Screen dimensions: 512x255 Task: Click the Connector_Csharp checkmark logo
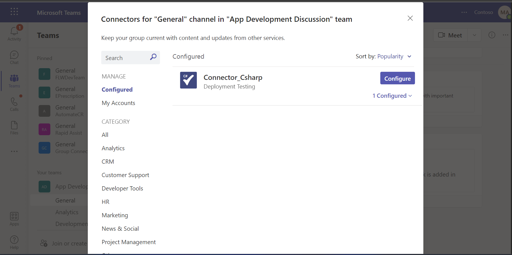[188, 80]
